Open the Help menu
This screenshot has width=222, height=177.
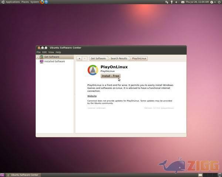[x=58, y=52]
